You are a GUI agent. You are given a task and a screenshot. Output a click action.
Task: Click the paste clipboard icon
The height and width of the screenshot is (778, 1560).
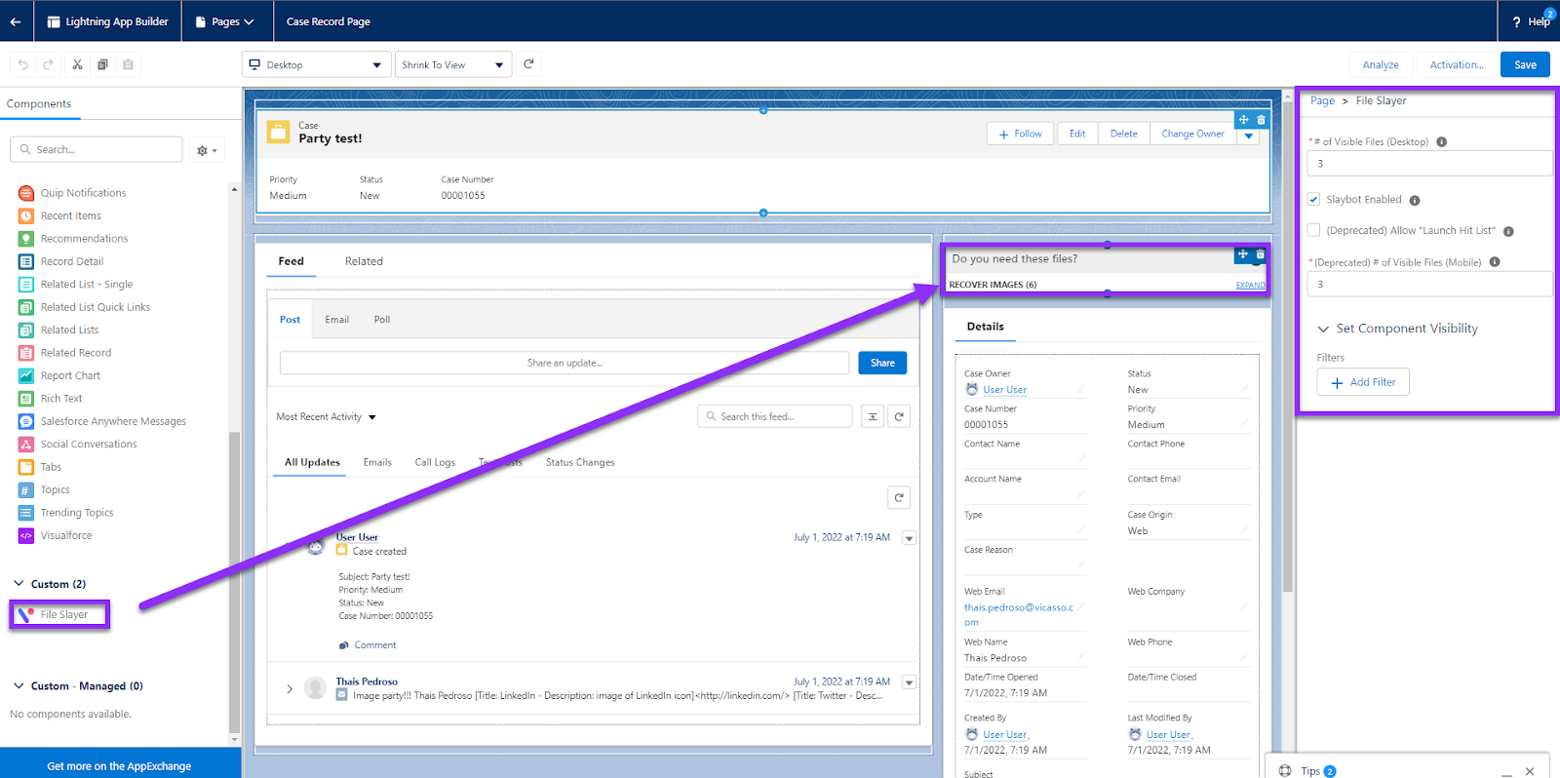[x=128, y=64]
